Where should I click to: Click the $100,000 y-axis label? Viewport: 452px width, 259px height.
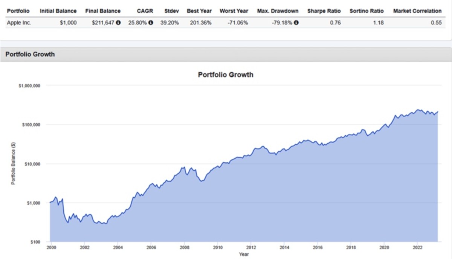point(31,124)
